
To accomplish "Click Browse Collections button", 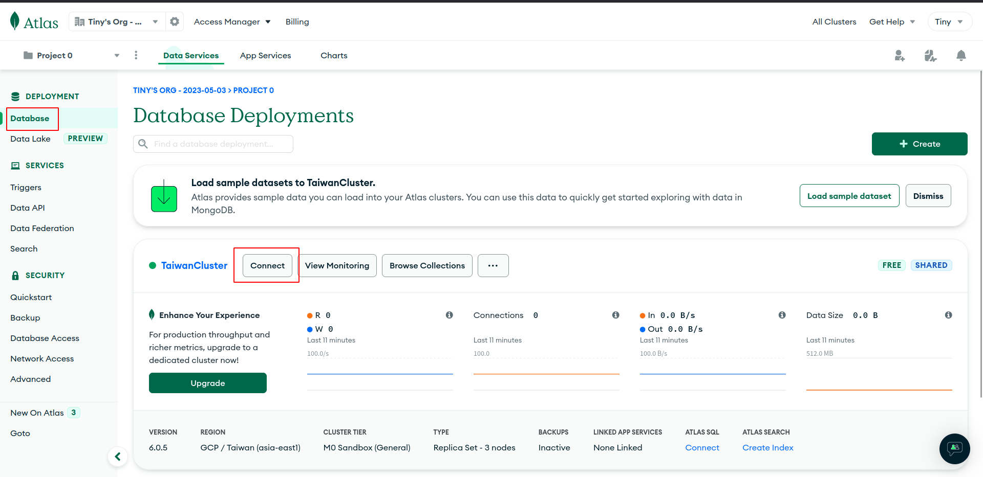I will pos(427,265).
